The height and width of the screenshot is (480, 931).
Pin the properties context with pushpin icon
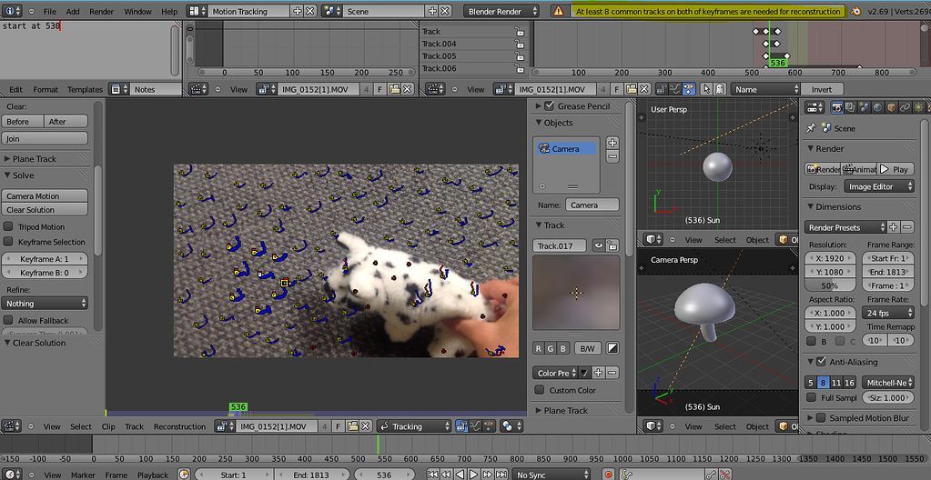pyautogui.click(x=811, y=128)
